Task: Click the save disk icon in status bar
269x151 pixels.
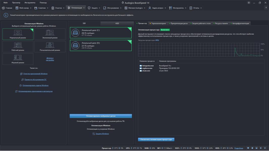Action: [x=257, y=148]
